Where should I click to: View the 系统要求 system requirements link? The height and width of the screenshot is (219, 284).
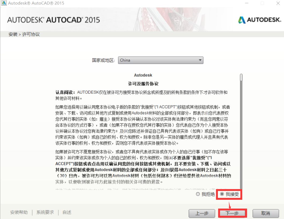tap(45, 212)
